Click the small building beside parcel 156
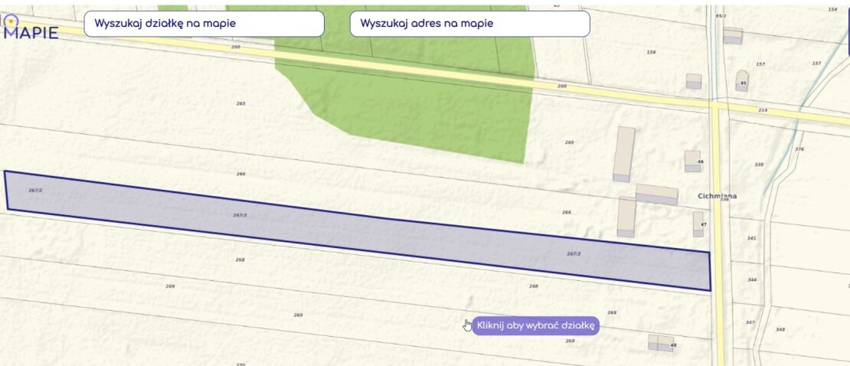The width and height of the screenshot is (850, 366). pos(694,81)
